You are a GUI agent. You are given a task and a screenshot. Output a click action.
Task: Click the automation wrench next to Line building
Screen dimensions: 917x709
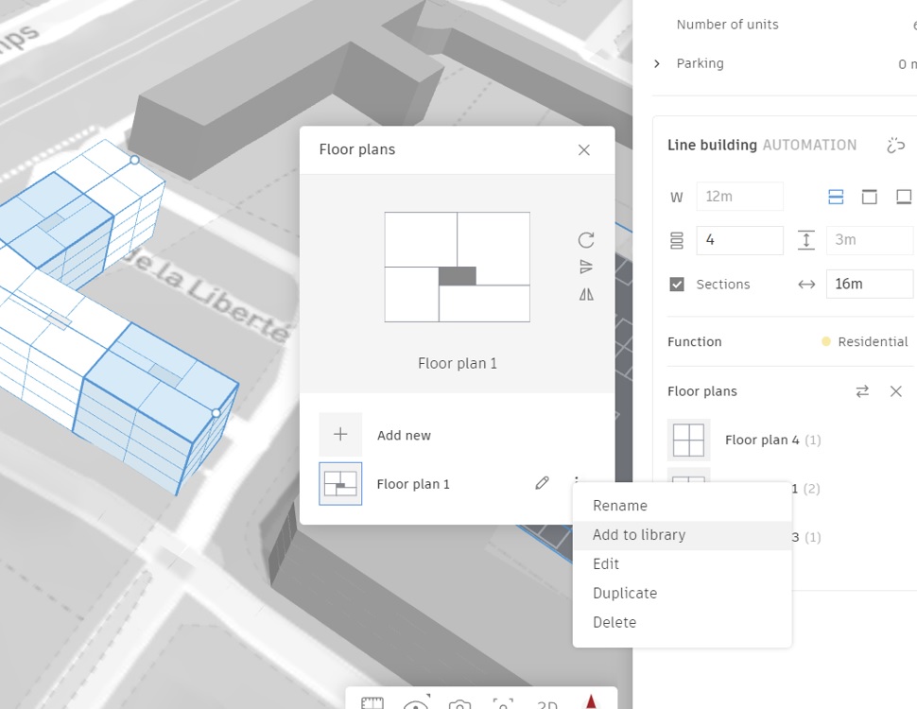click(x=896, y=145)
